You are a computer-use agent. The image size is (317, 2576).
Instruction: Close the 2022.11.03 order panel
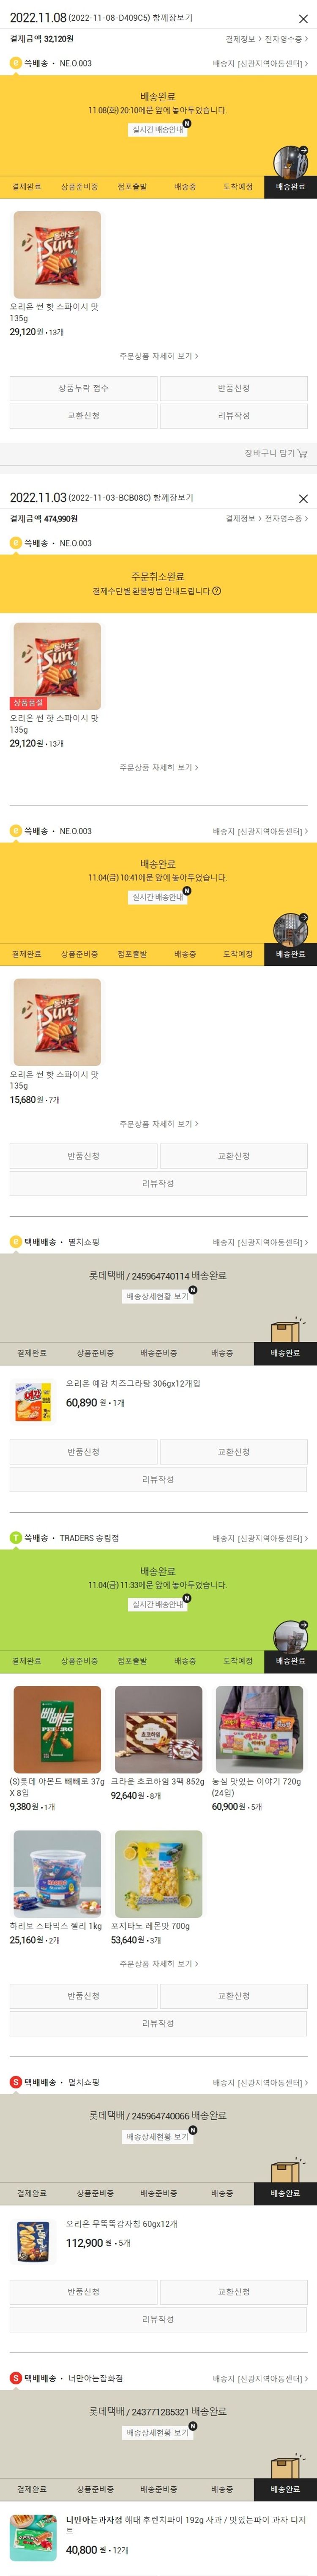[x=303, y=498]
